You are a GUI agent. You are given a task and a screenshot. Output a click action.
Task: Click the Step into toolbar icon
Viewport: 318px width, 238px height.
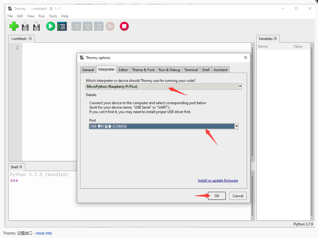(87, 26)
